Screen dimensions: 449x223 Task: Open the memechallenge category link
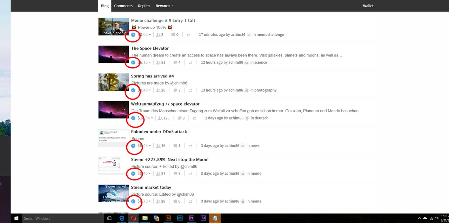pos(270,35)
